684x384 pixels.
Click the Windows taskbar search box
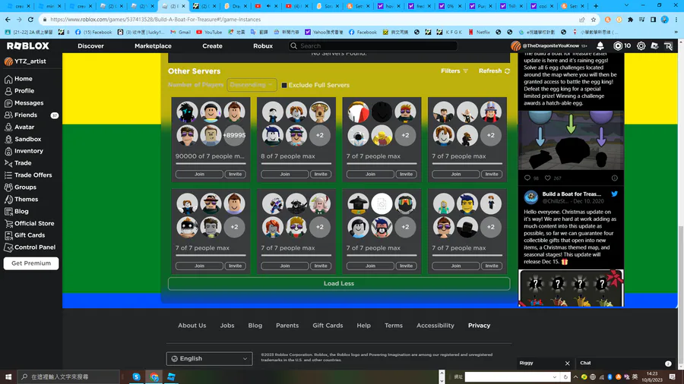(68, 377)
